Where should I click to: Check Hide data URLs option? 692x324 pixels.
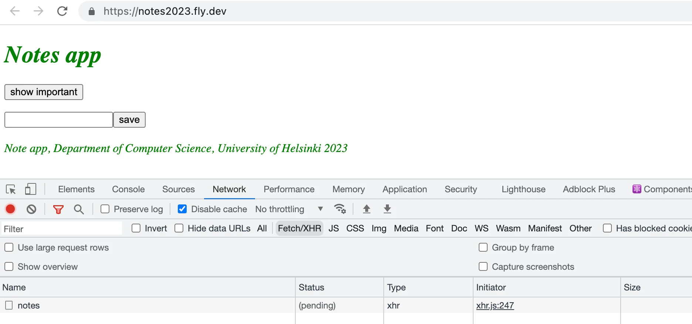(x=179, y=228)
